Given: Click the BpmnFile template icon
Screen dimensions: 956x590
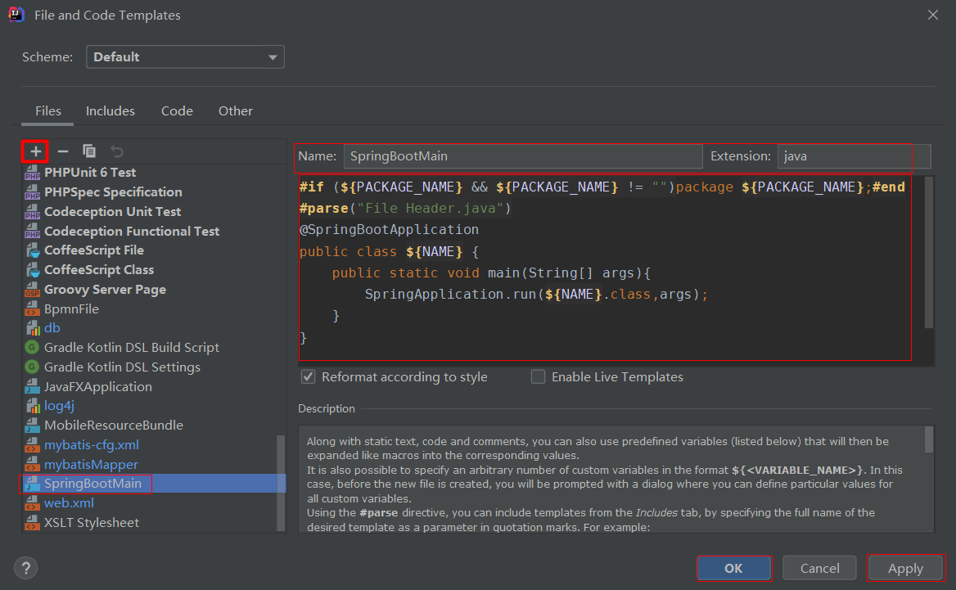Looking at the screenshot, I should tap(32, 309).
